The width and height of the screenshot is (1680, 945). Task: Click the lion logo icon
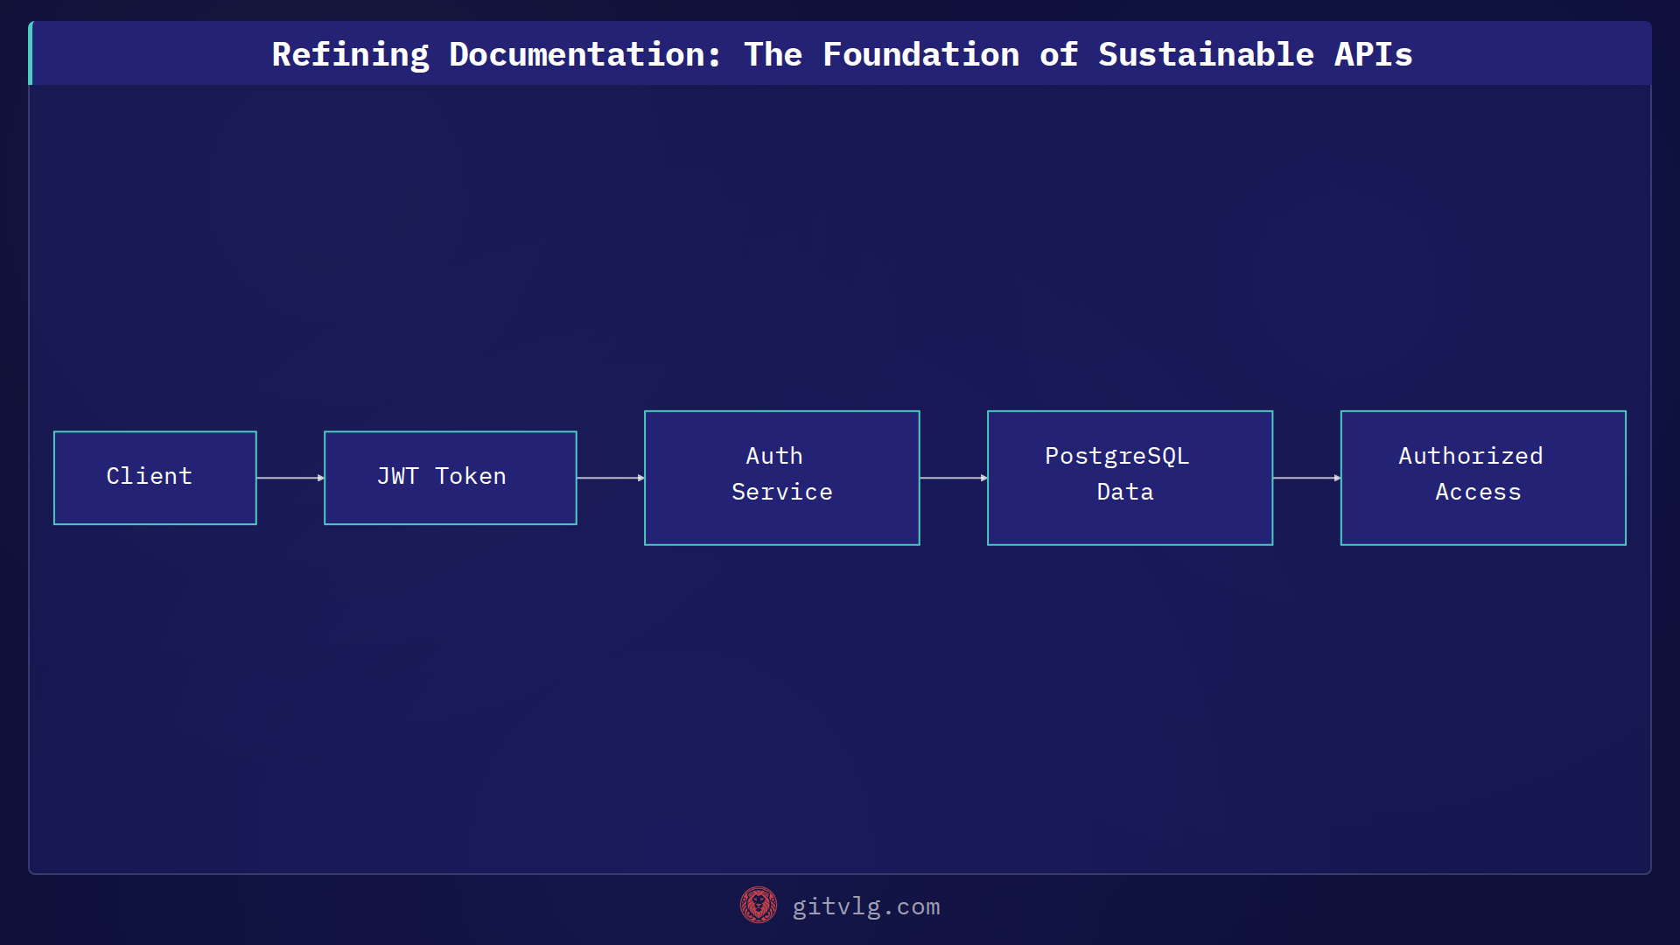pyautogui.click(x=758, y=906)
